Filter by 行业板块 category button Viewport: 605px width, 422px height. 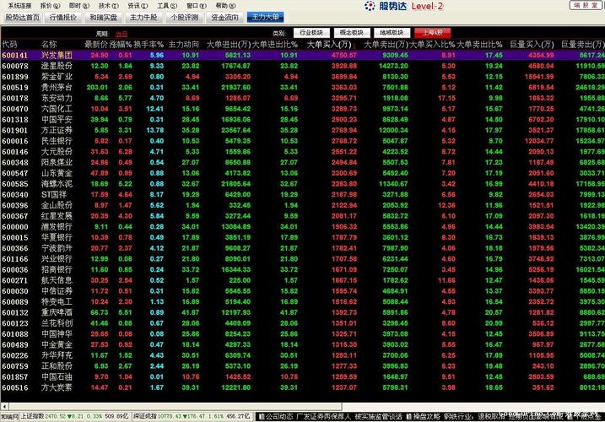(311, 33)
